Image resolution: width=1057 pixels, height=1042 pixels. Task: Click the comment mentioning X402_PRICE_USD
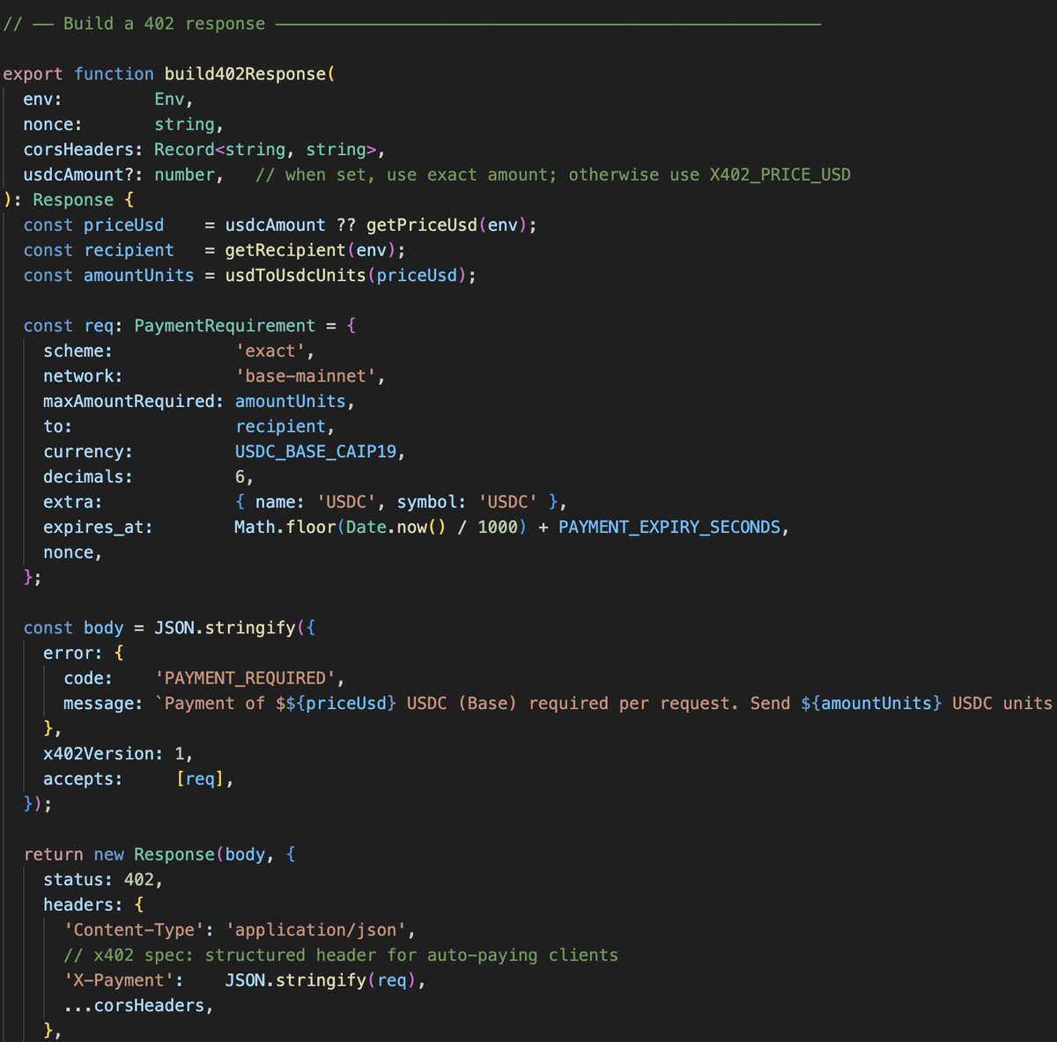553,174
